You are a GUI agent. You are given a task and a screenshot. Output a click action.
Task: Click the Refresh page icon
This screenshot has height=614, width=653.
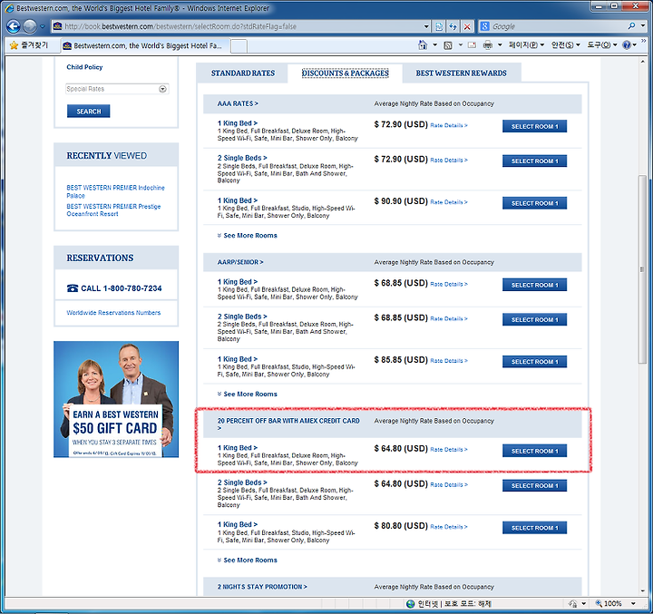[x=453, y=26]
